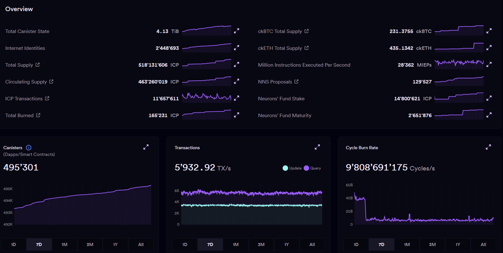Expand the Cycle Burn Rate chart
This screenshot has width=503, height=253.
[x=488, y=147]
